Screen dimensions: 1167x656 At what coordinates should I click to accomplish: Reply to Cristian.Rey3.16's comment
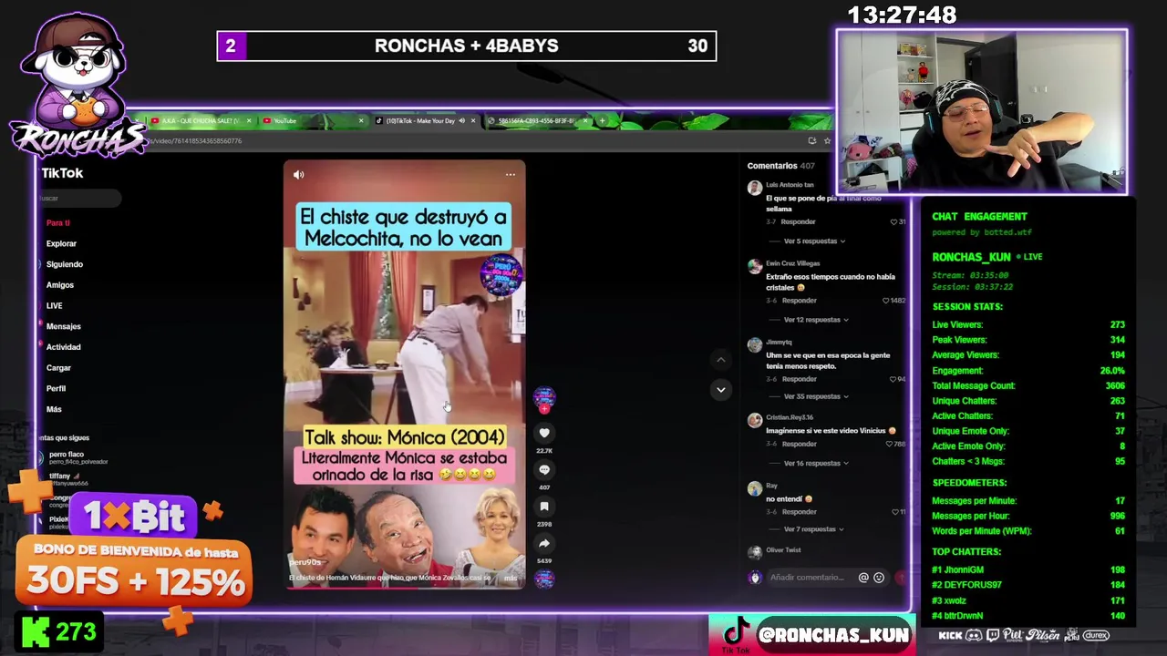click(x=799, y=444)
